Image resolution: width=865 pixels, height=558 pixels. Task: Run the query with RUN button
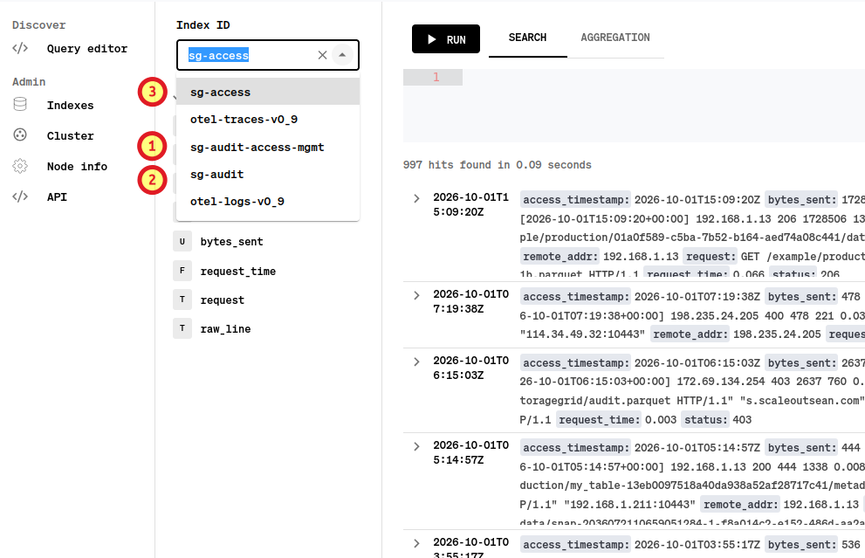[x=446, y=39]
